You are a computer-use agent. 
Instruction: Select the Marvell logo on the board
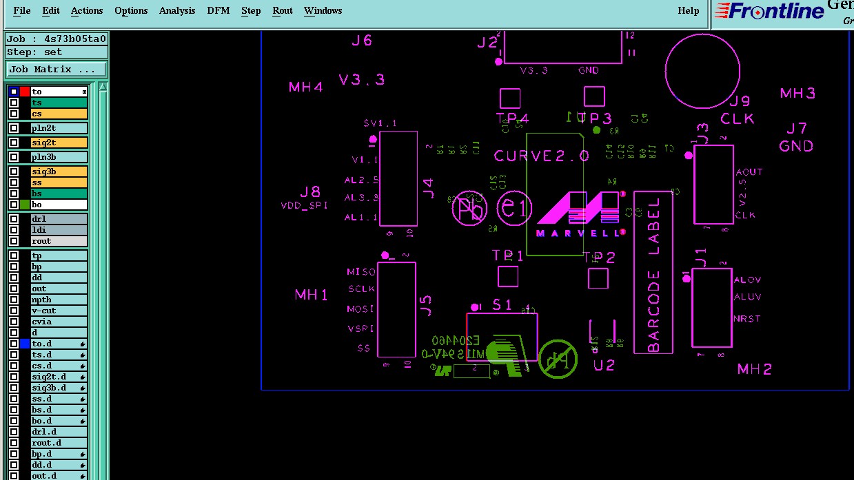[x=578, y=213]
